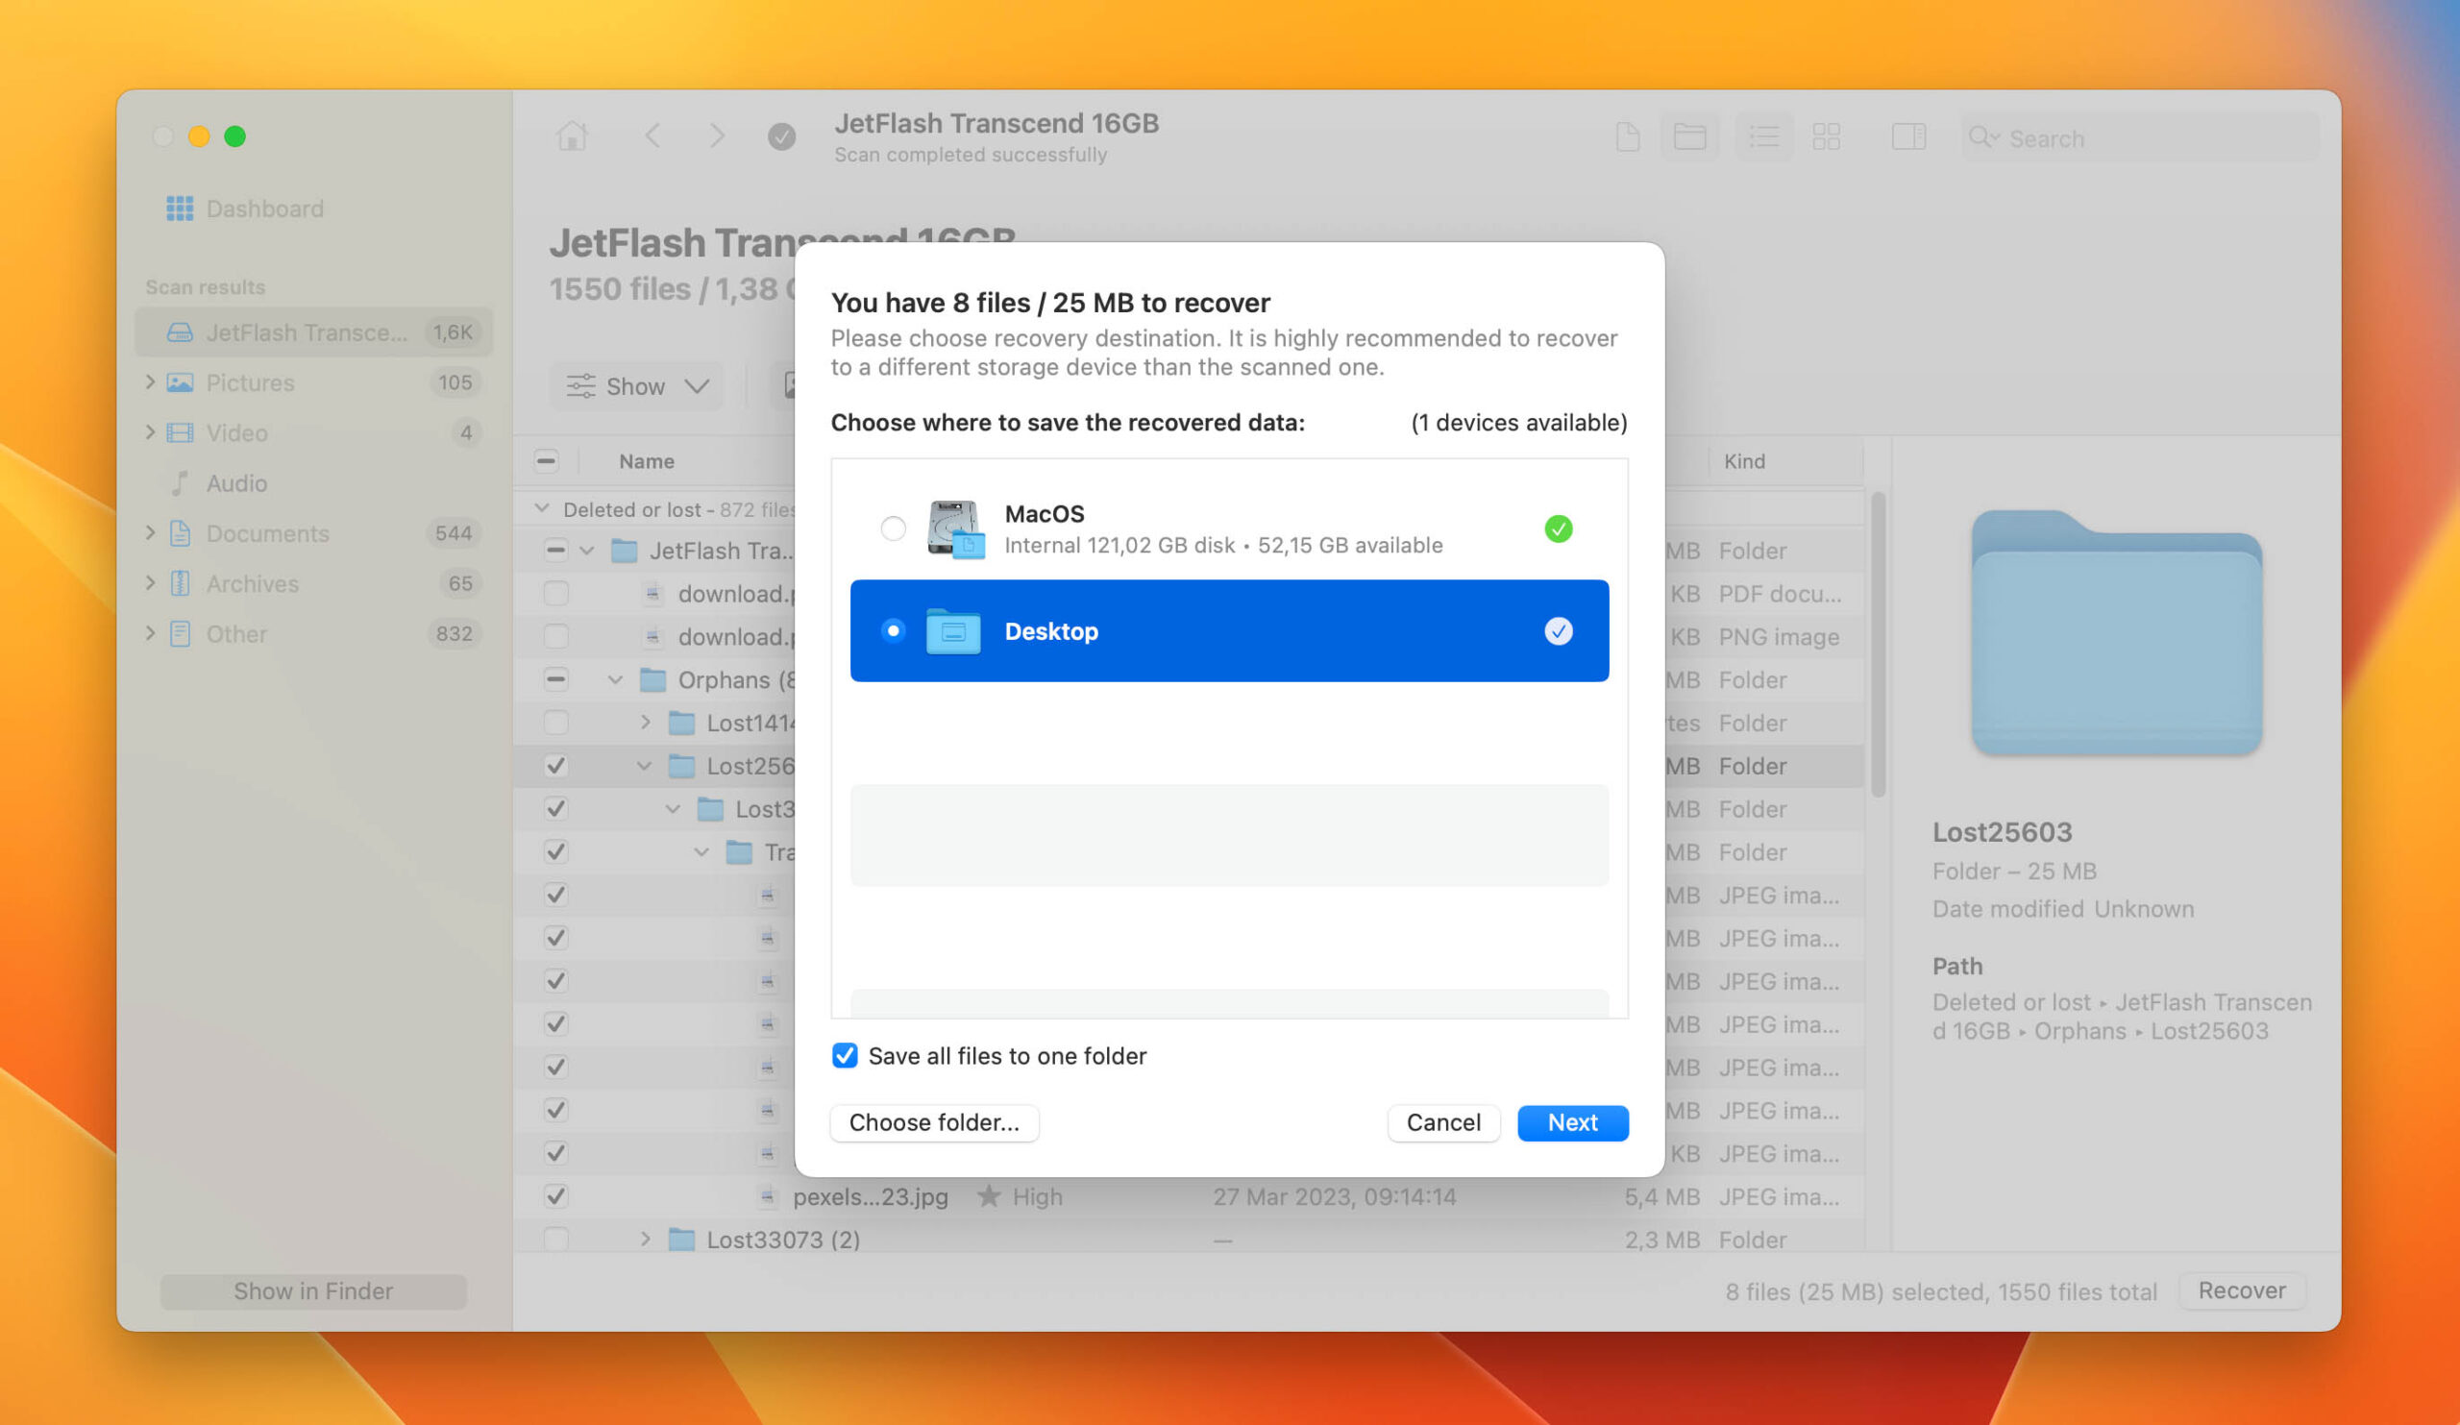Choose folder for recovery destination
The height and width of the screenshot is (1425, 2460).
[x=933, y=1121]
